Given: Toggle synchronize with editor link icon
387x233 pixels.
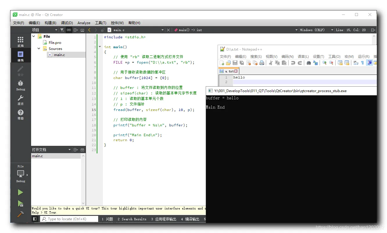Looking at the screenshot, I should tap(69, 30).
